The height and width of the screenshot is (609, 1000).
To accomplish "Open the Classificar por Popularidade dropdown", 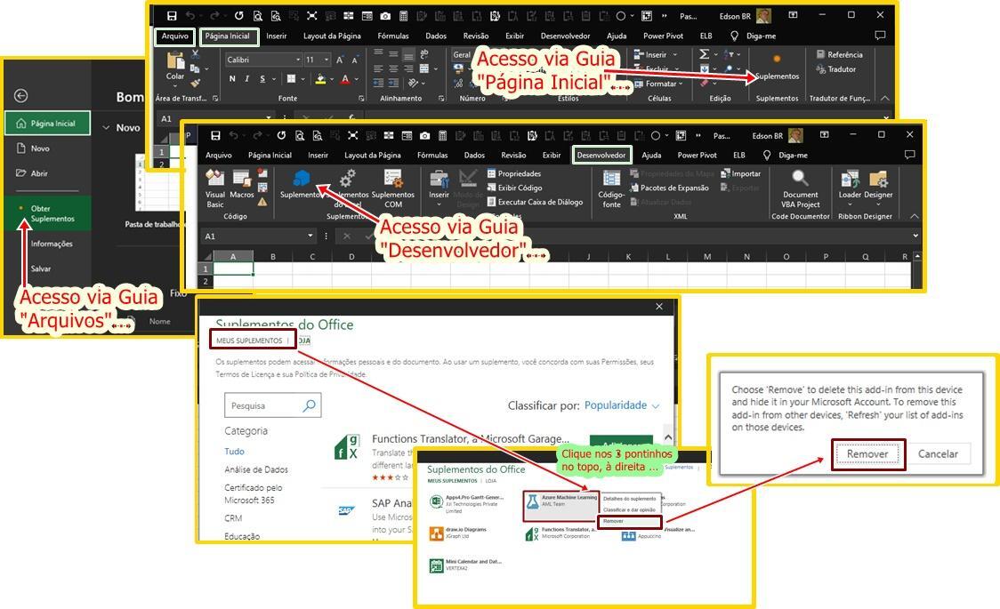I will [621, 405].
